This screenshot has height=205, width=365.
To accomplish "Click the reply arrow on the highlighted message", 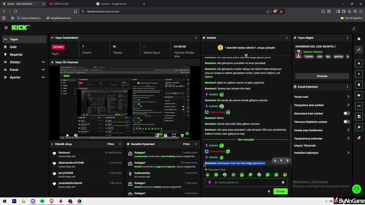I will [x=275, y=161].
